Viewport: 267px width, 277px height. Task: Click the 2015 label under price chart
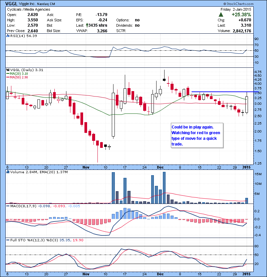pos(246,167)
